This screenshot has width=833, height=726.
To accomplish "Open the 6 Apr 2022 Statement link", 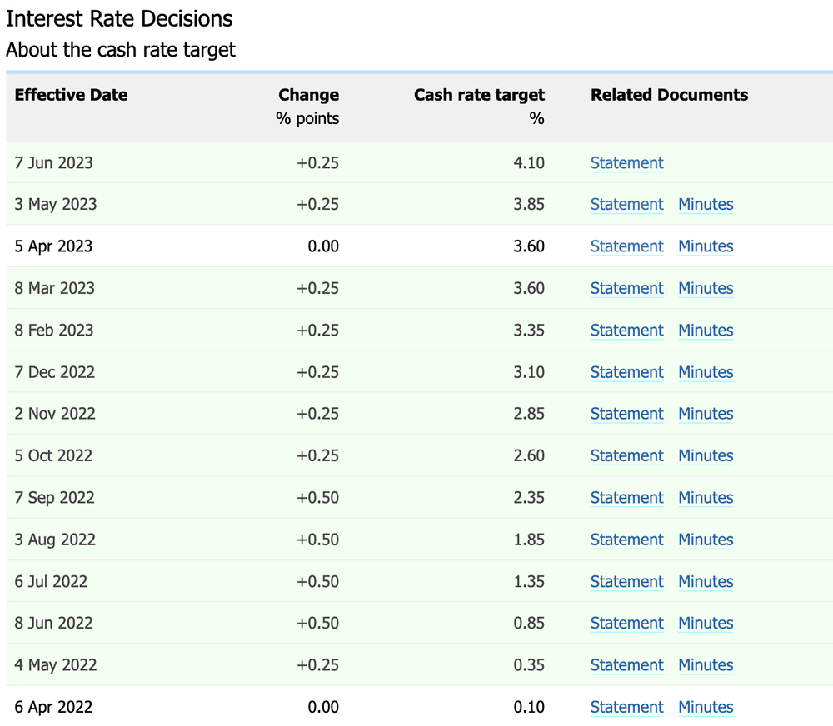I will click(627, 708).
